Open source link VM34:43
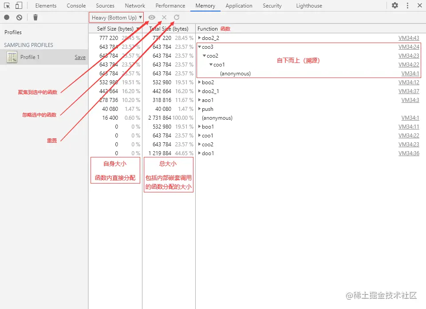This screenshot has height=309, width=426. 409,38
